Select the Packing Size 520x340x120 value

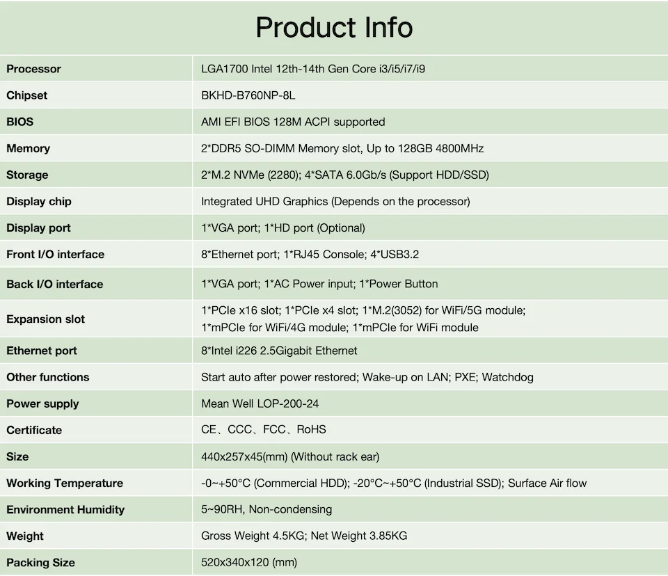(x=249, y=562)
